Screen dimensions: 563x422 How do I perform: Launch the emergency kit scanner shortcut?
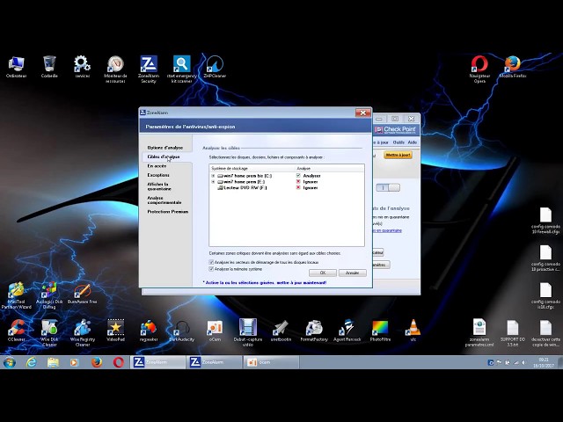pos(181,69)
